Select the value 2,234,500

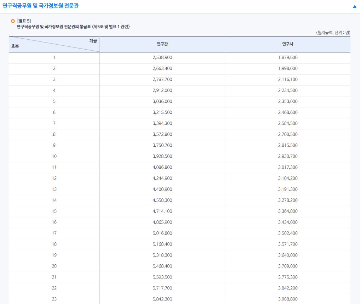coord(288,90)
